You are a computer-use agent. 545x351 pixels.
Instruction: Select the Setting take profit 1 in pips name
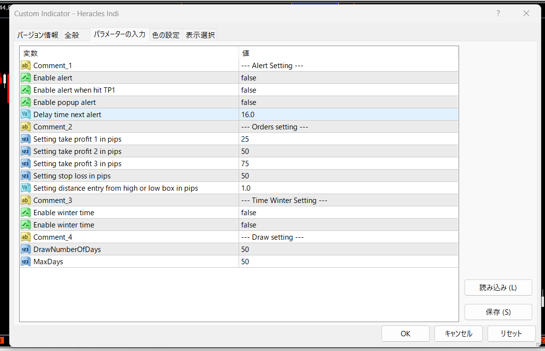tap(78, 139)
